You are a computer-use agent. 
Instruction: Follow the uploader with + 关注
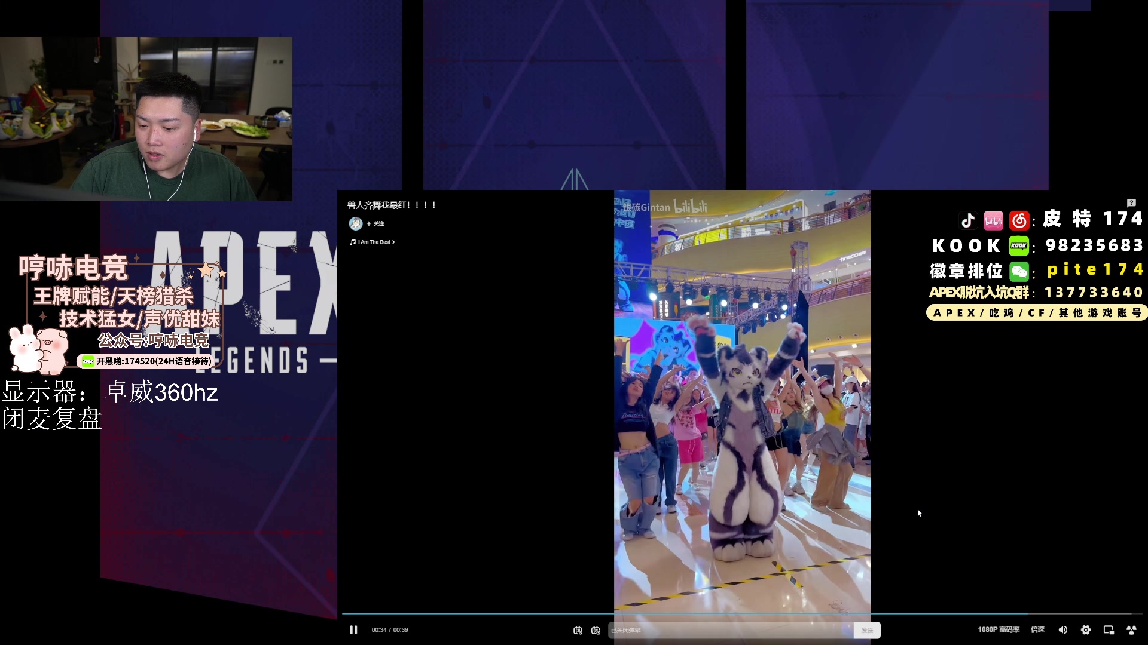375,223
